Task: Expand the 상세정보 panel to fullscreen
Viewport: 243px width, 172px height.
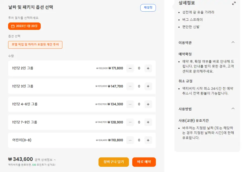Action: coord(234,3)
